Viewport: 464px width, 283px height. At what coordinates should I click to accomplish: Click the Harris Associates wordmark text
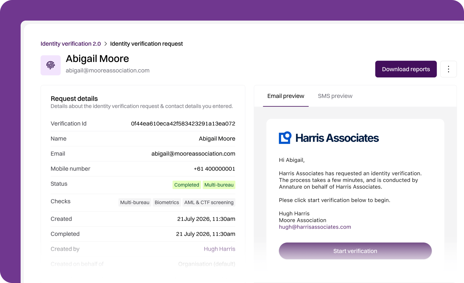[x=337, y=138]
